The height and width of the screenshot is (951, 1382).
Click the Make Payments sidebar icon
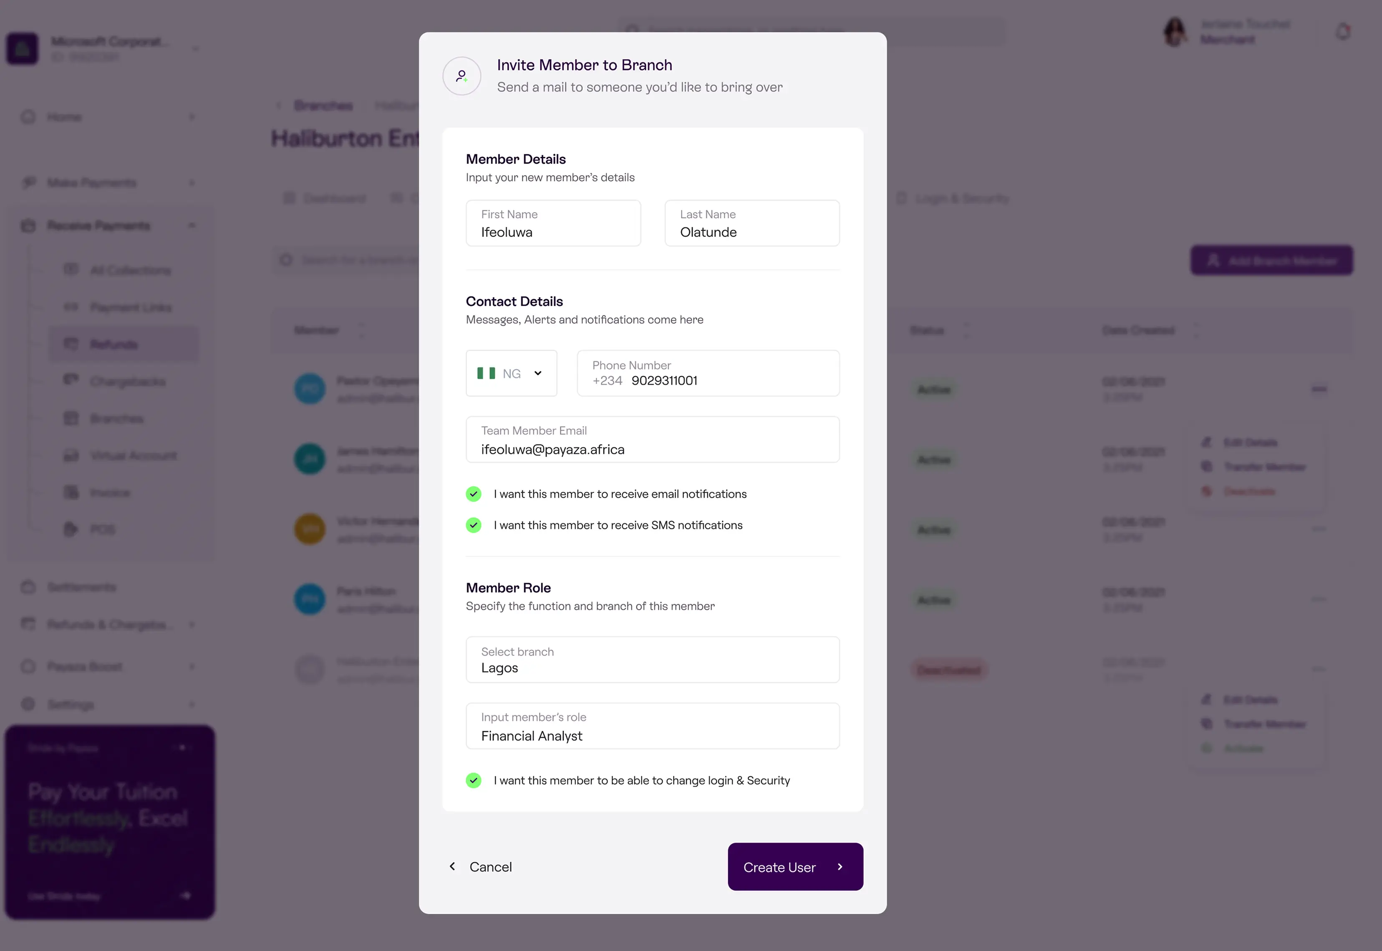(28, 182)
